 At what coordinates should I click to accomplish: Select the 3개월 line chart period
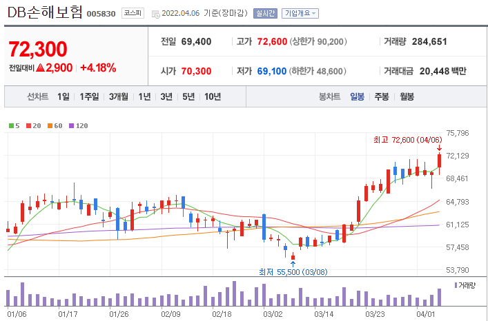pyautogui.click(x=119, y=96)
